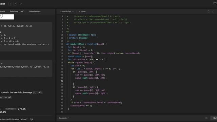
Task: Click the curly braces format code icon
Action: 213,12
